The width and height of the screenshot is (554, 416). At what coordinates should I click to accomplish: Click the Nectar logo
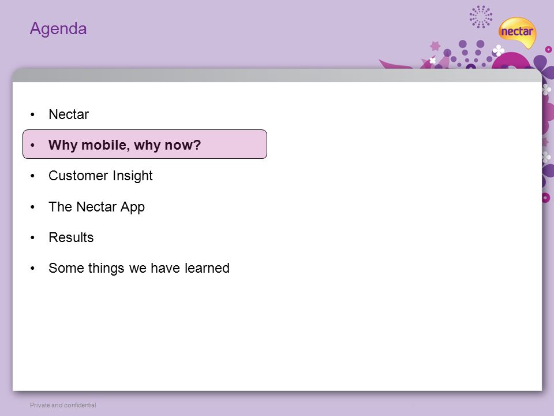(517, 32)
